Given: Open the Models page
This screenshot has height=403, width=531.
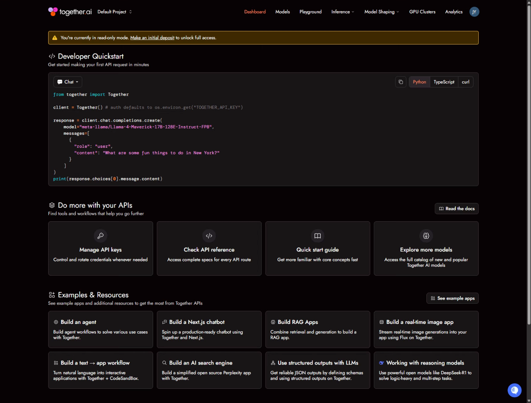Looking at the screenshot, I should tap(283, 12).
